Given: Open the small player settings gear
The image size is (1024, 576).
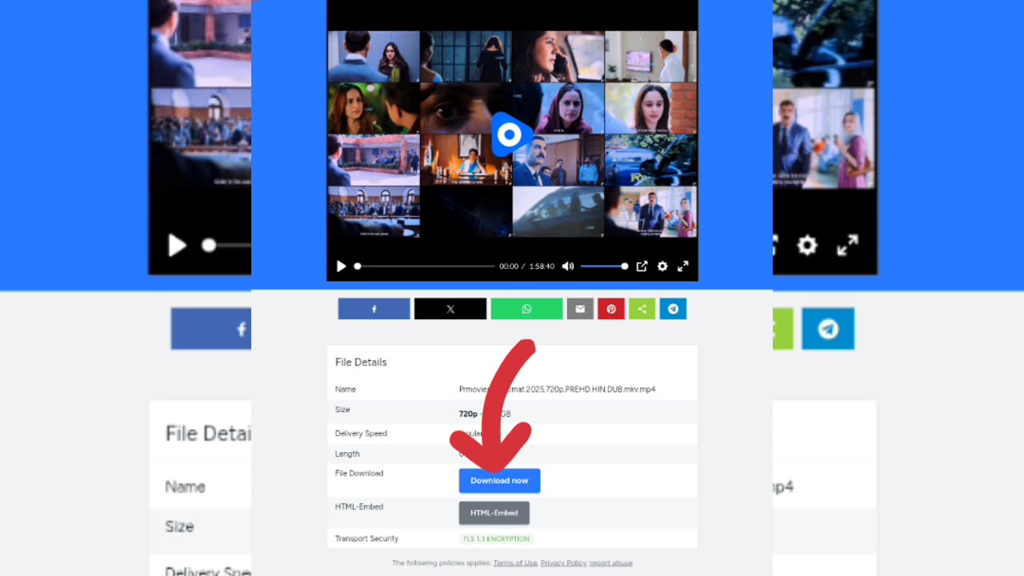Looking at the screenshot, I should (662, 266).
